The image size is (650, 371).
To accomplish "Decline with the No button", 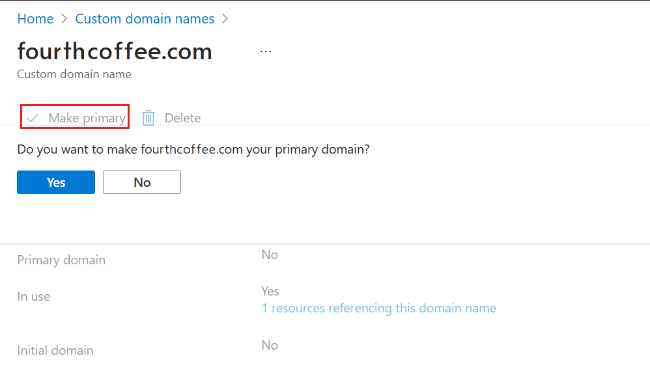I will coord(142,182).
